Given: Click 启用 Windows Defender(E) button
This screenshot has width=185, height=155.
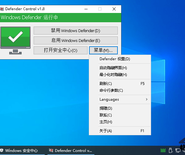Looking at the screenshot, I should pyautogui.click(x=76, y=40).
